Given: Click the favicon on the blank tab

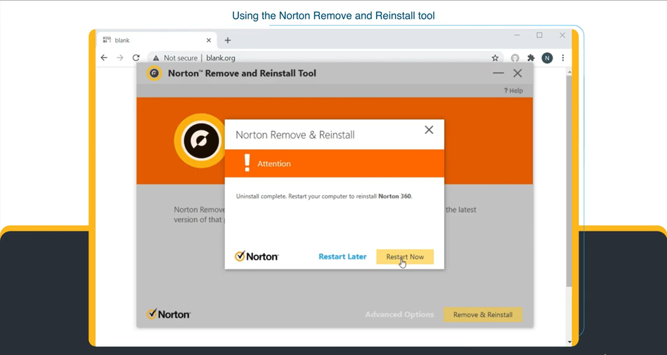Looking at the screenshot, I should pyautogui.click(x=107, y=40).
